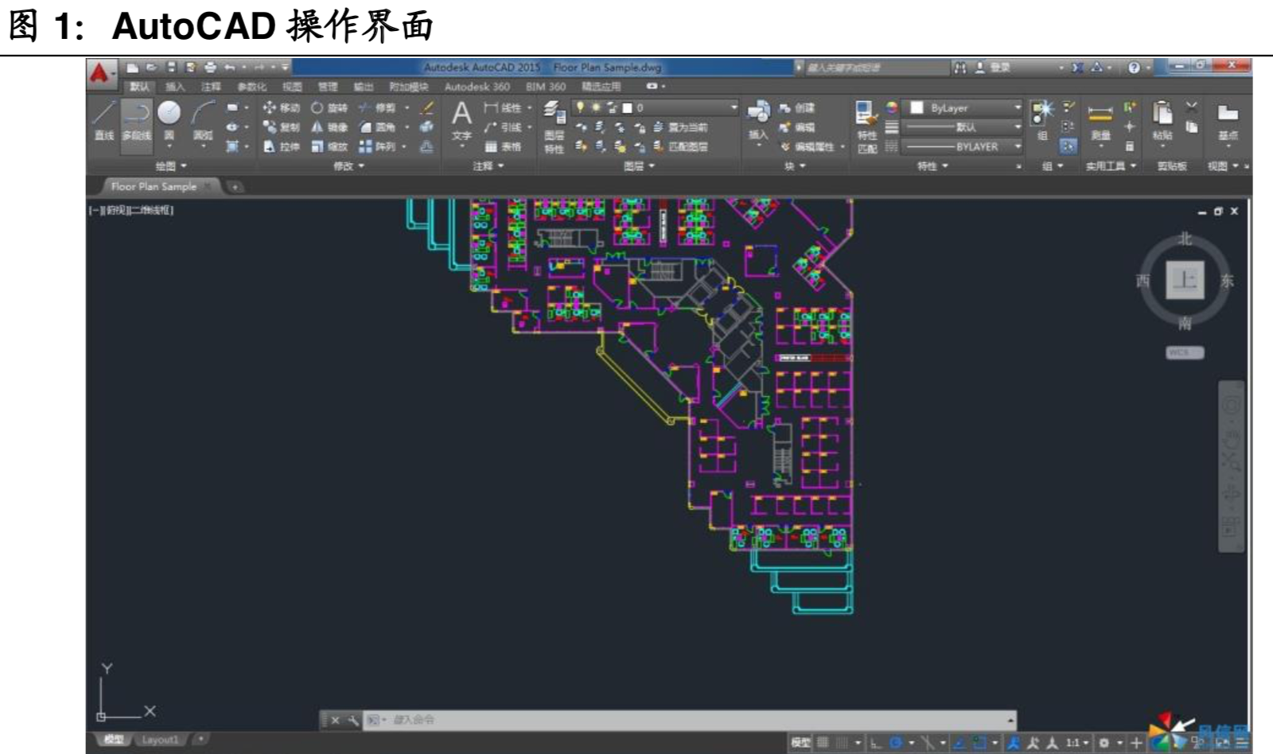
Task: Select the 旋转 (Rotate) tool
Action: click(x=331, y=108)
